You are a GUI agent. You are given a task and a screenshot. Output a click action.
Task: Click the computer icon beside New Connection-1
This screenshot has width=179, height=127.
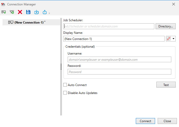[11, 22]
